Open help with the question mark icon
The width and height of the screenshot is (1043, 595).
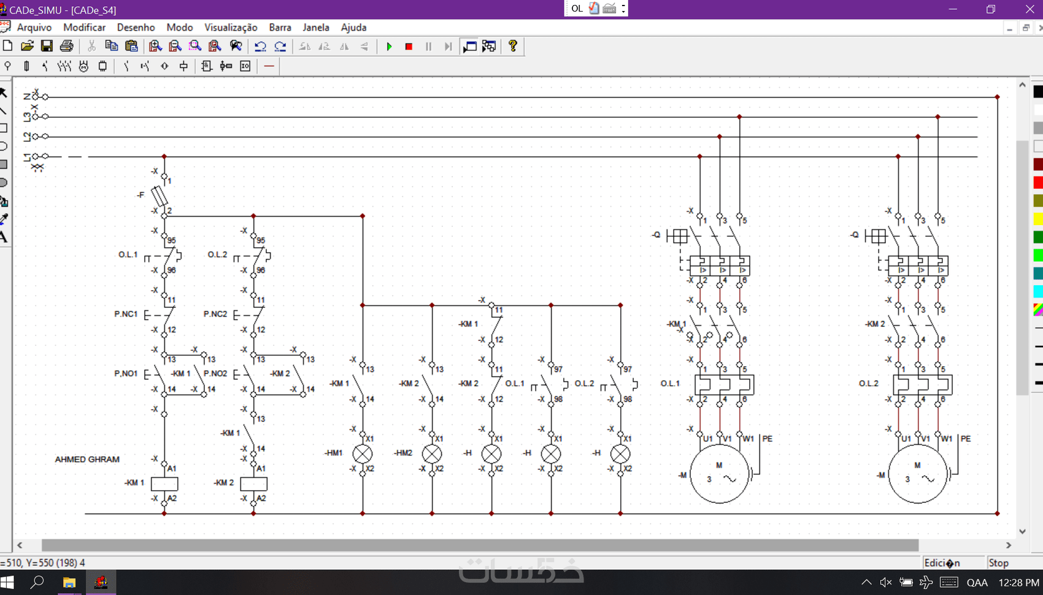point(513,46)
